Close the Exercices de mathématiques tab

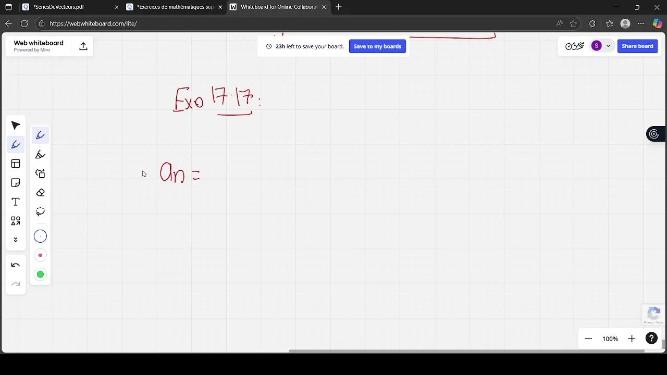[x=220, y=7]
